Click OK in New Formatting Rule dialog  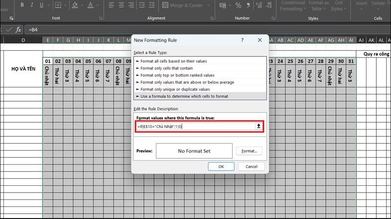coord(221,167)
